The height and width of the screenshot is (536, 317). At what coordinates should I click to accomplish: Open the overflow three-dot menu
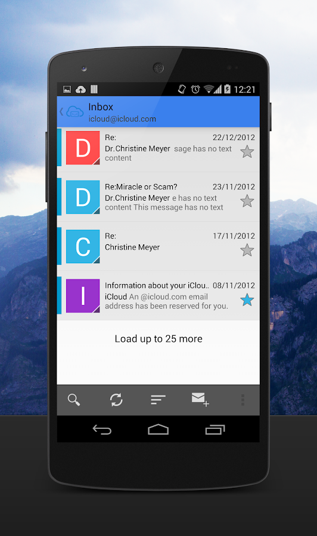click(x=243, y=400)
